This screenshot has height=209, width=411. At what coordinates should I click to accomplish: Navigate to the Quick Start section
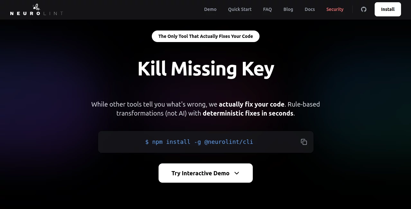pos(240,9)
